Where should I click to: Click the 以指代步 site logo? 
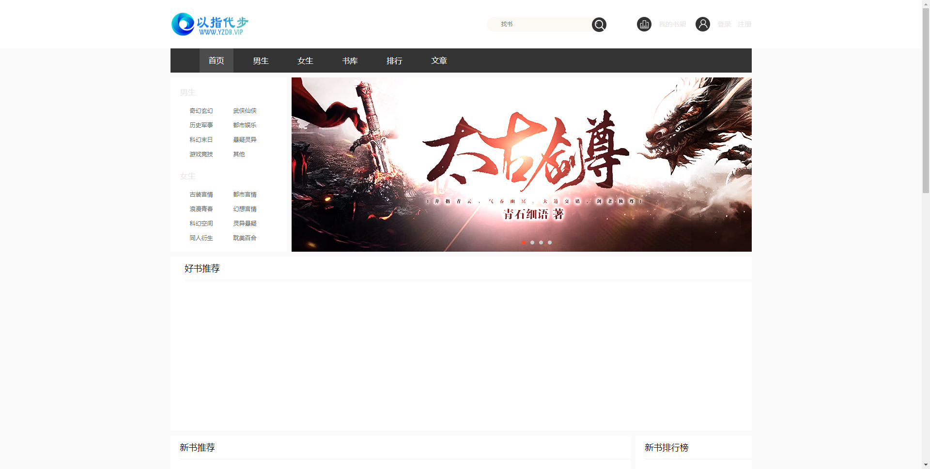click(208, 24)
